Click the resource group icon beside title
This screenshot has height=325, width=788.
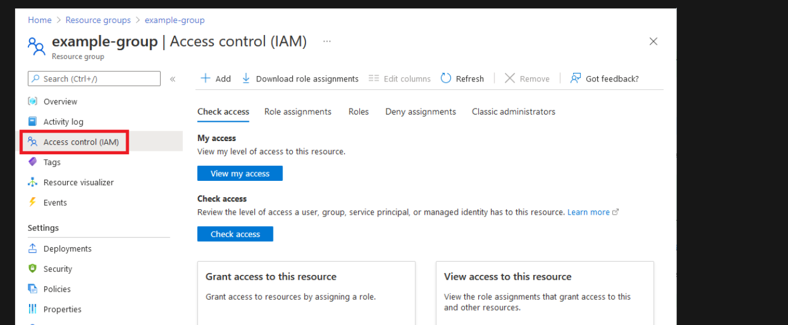point(36,46)
